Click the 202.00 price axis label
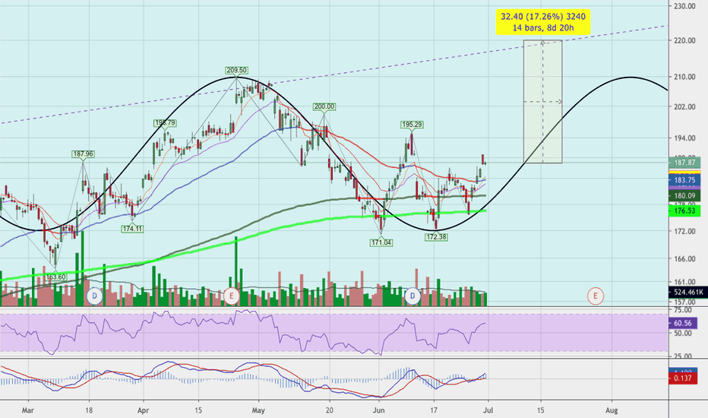708x418 pixels. tap(685, 107)
